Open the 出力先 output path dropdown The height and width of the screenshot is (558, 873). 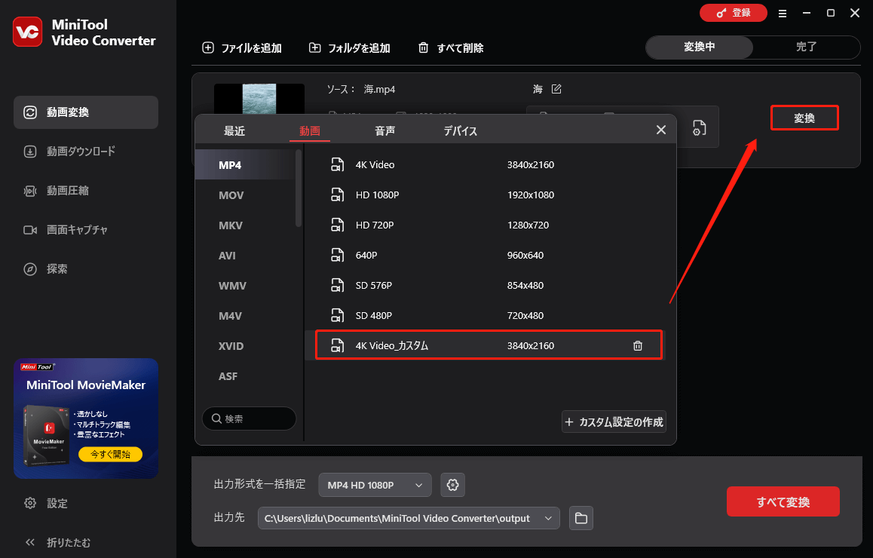(409, 519)
